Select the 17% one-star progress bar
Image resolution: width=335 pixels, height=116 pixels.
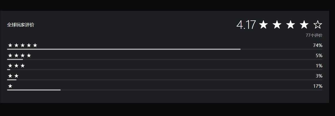tap(165, 90)
